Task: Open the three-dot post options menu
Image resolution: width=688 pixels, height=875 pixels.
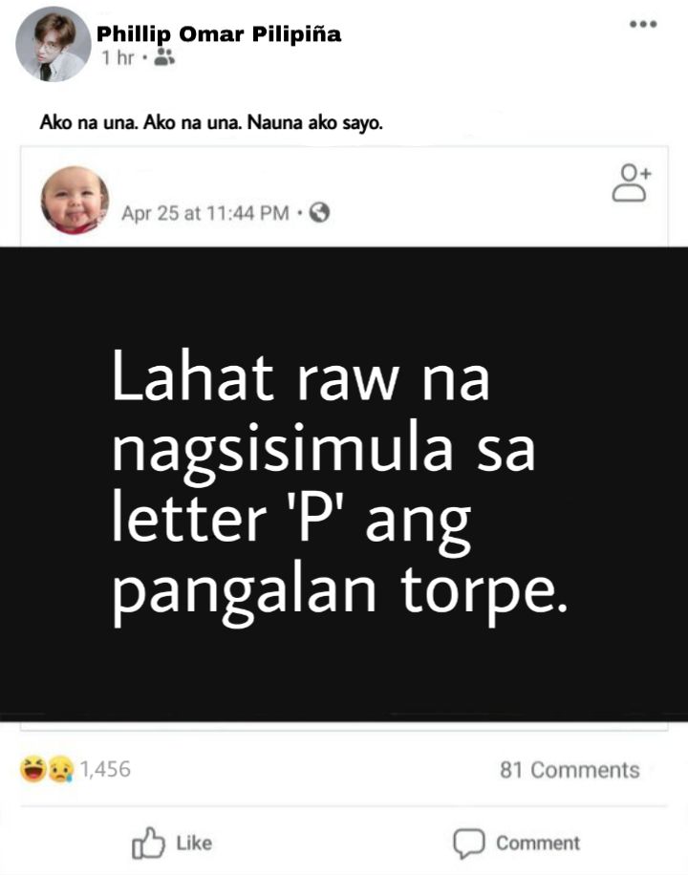Action: 643,24
